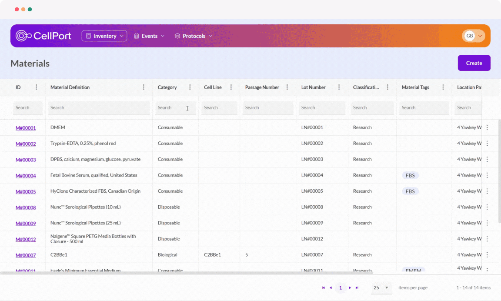Viewport: 501px width, 301px height.
Task: Open the Lot Number column options
Action: 339,87
